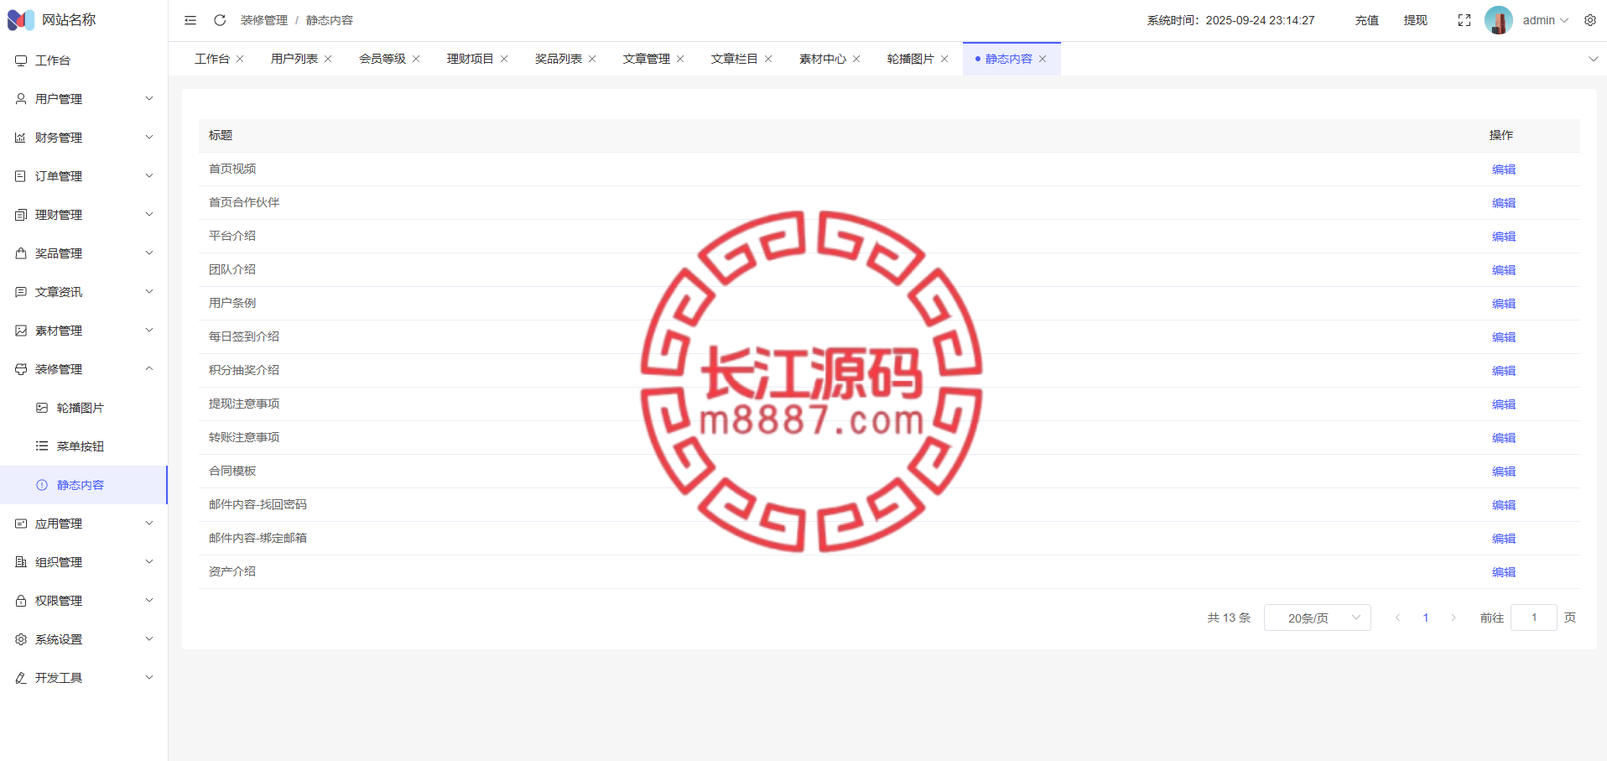Close the 奖品列表 tab

592,59
